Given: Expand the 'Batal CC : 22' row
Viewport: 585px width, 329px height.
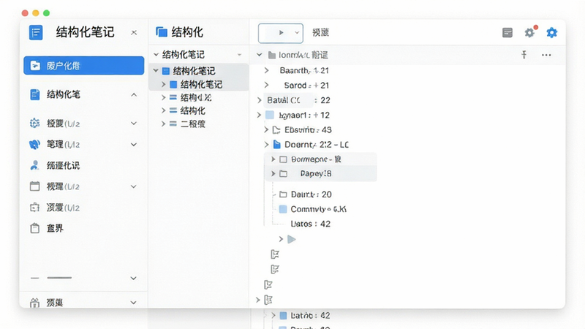Looking at the screenshot, I should 260,100.
